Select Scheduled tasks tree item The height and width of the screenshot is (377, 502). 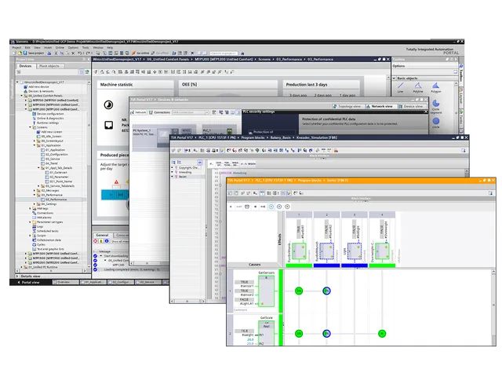(x=45, y=231)
